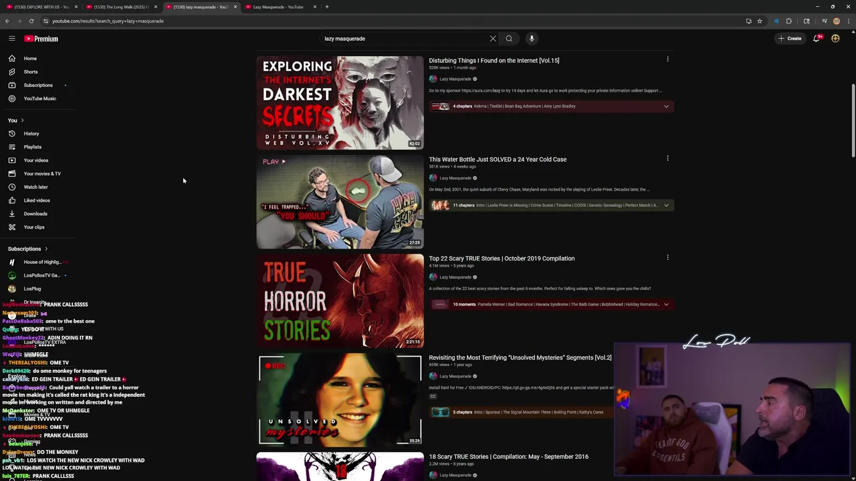Go back with browser back arrow
The image size is (856, 481).
point(7,21)
